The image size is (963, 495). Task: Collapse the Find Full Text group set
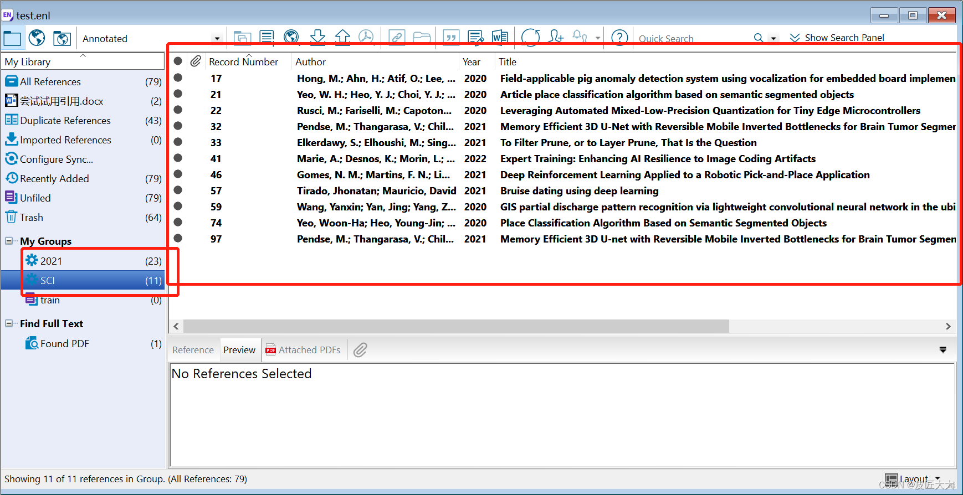pos(9,323)
